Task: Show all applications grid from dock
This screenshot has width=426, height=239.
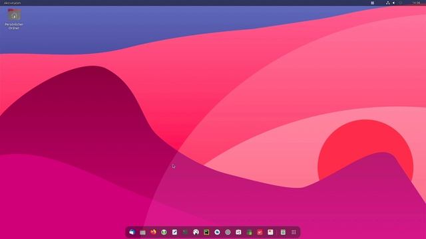Action: click(294, 232)
